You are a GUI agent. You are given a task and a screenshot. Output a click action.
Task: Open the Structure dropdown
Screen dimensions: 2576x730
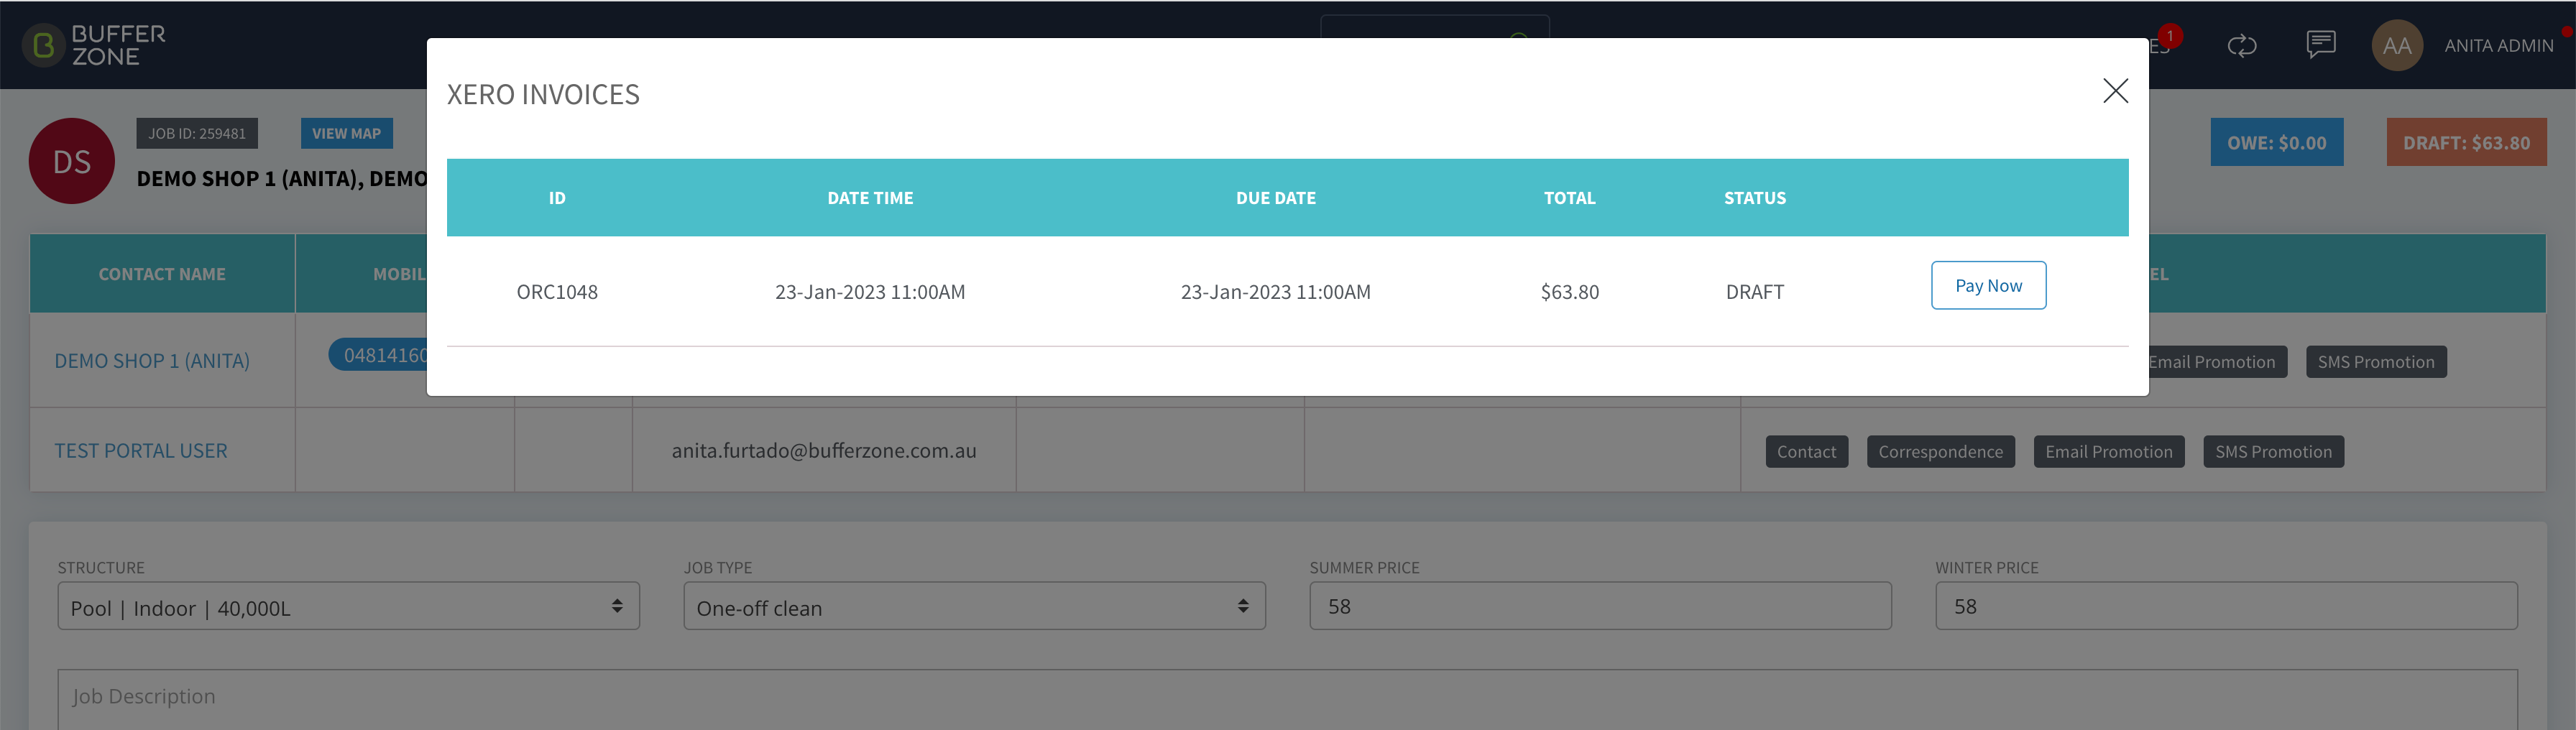pos(348,606)
